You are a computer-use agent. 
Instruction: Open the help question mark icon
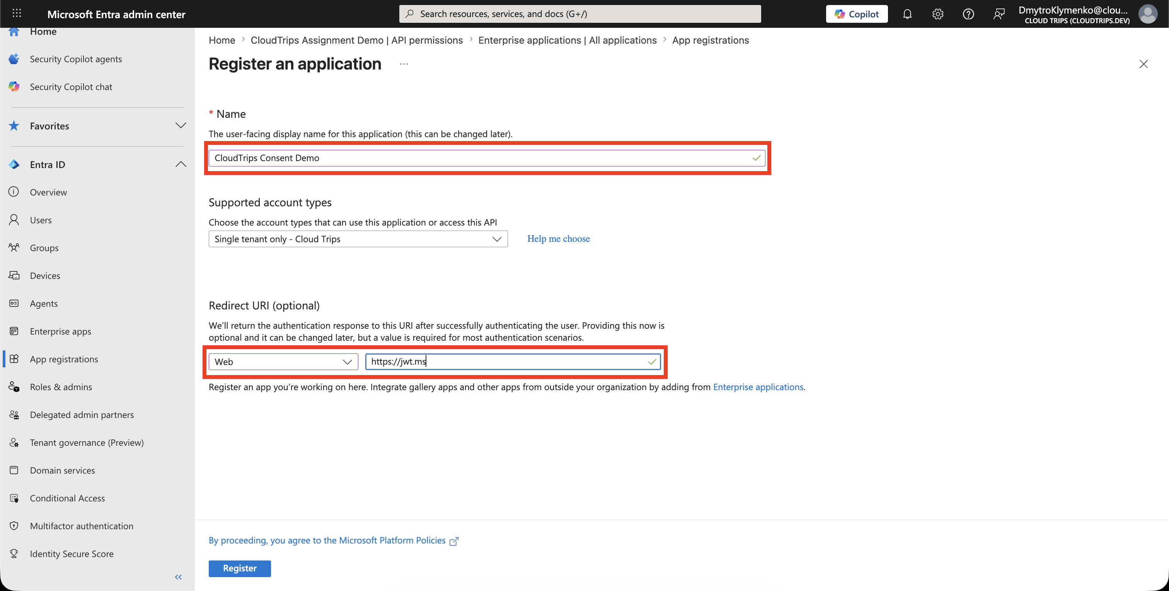[968, 14]
